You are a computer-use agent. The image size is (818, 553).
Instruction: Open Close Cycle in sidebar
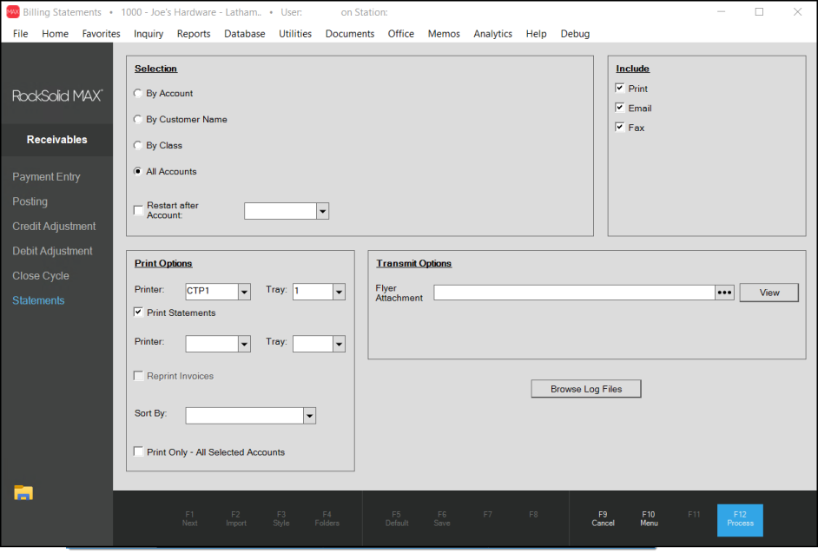pyautogui.click(x=41, y=276)
